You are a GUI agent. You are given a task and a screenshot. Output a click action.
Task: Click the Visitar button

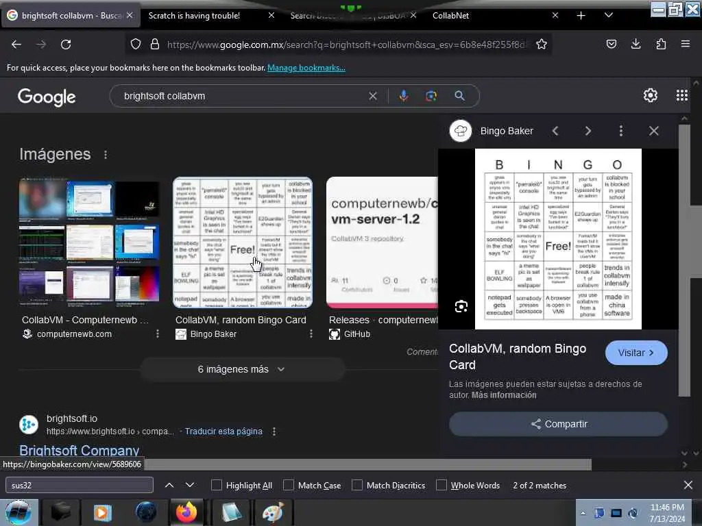pos(636,353)
